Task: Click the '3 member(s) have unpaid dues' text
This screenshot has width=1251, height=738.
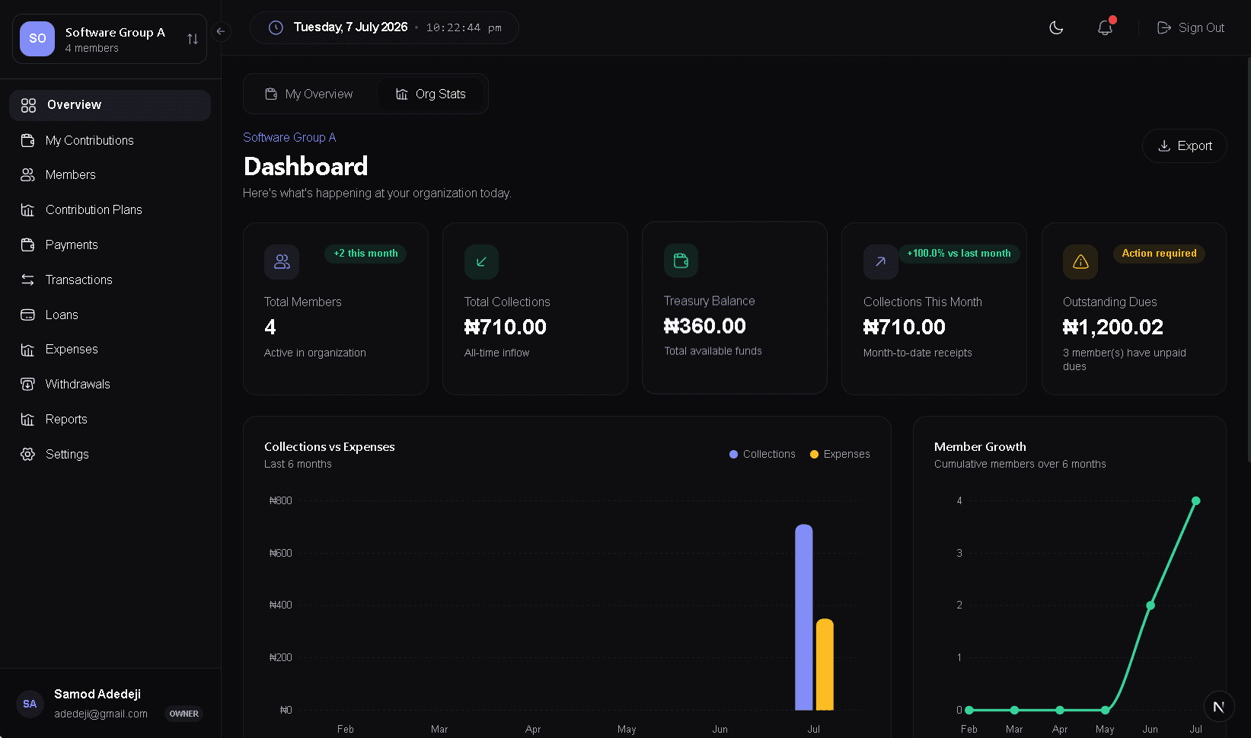Action: tap(1125, 359)
